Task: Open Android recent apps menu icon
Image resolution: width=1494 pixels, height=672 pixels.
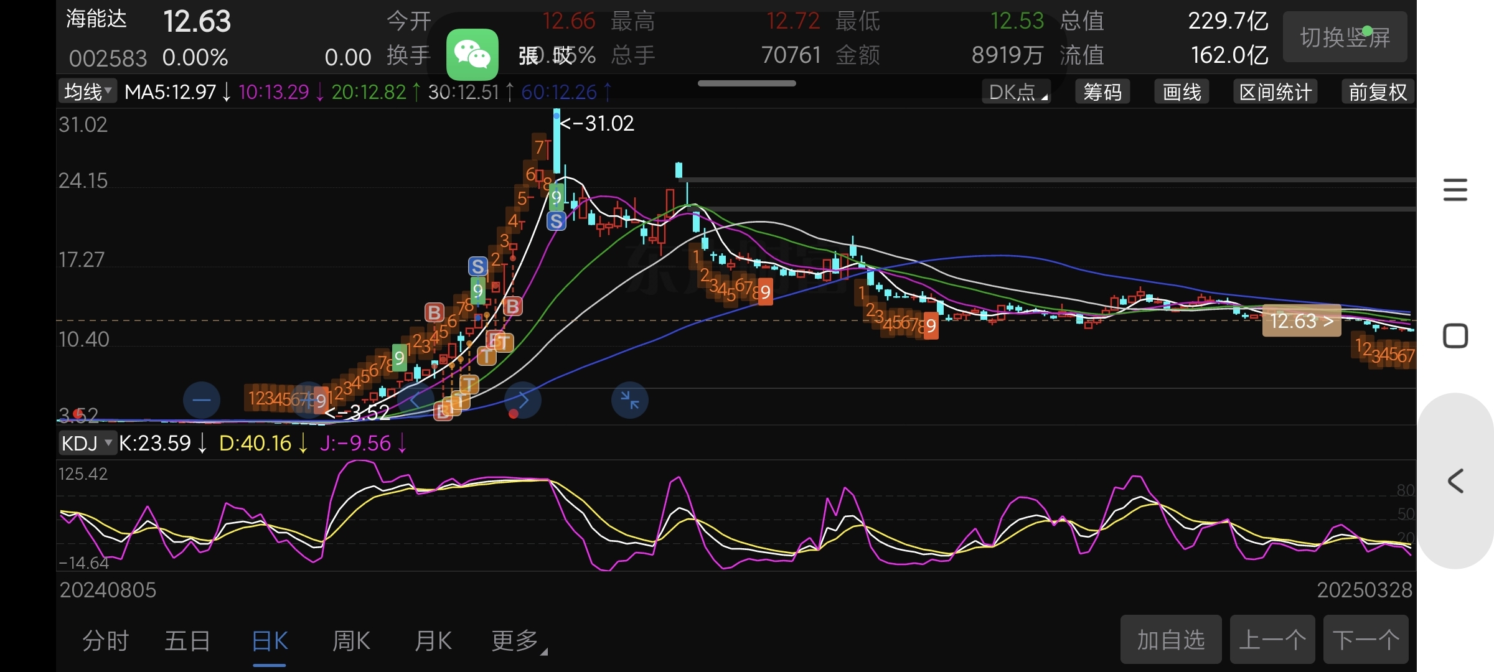Action: [x=1455, y=190]
